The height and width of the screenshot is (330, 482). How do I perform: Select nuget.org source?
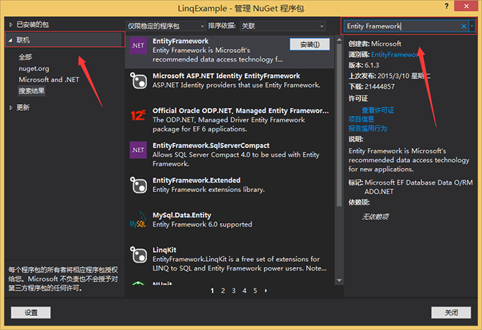pos(34,68)
